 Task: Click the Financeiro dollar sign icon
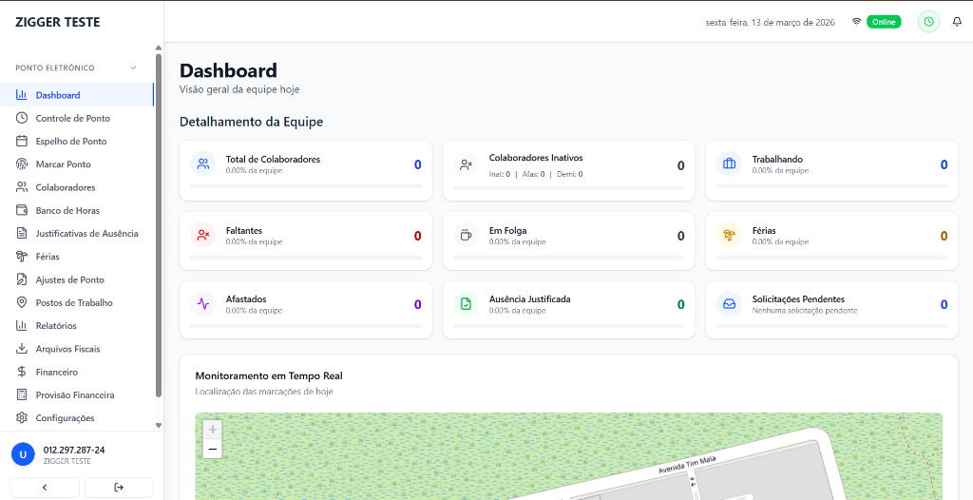pos(22,372)
